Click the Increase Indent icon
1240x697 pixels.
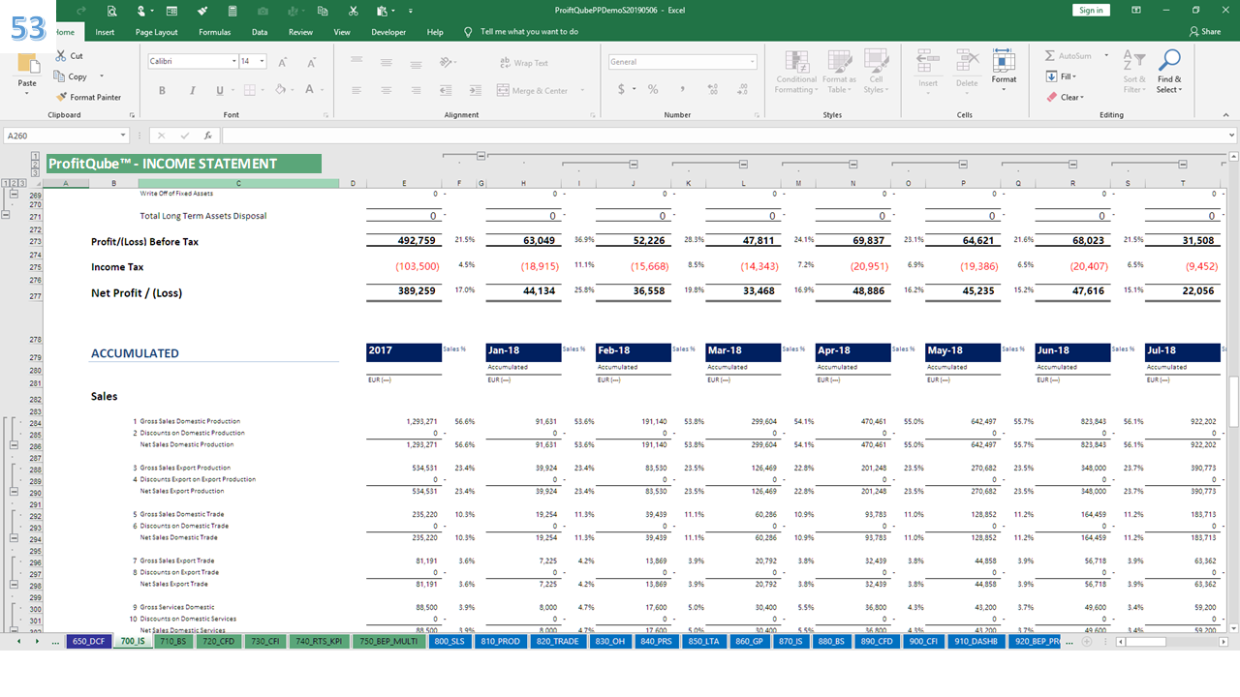pos(475,91)
